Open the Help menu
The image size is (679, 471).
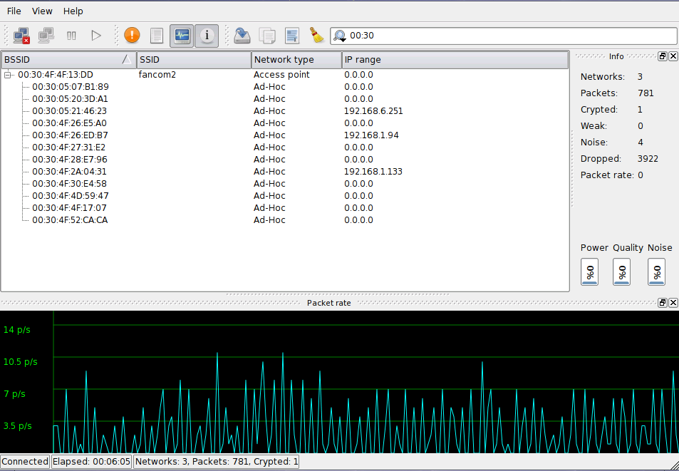coord(73,11)
